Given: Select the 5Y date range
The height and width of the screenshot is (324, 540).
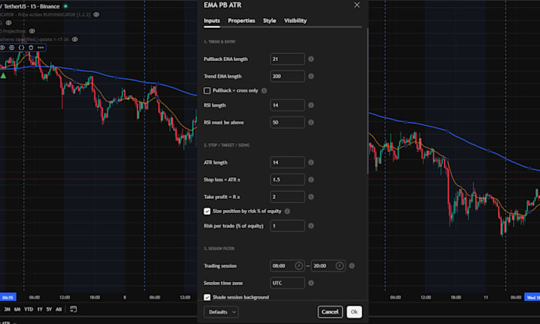Looking at the screenshot, I should [x=49, y=310].
